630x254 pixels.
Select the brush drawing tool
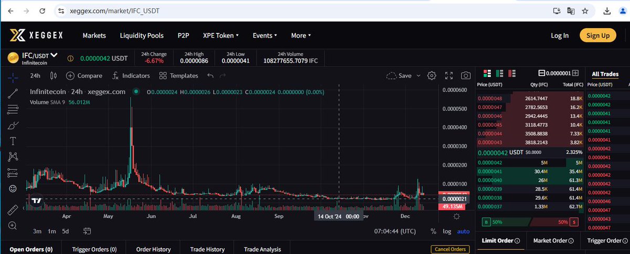(13, 125)
